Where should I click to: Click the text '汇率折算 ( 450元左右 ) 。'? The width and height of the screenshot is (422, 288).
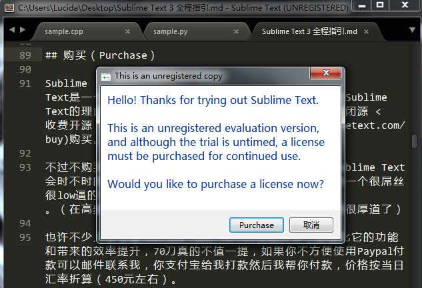(x=111, y=279)
